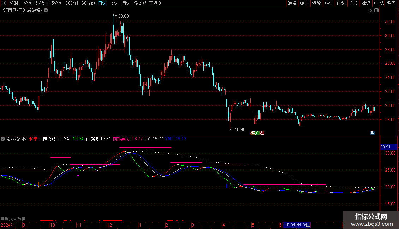Add stock via +自选 button
Image resolution: width=399 pixels, height=229 pixels.
379,3
